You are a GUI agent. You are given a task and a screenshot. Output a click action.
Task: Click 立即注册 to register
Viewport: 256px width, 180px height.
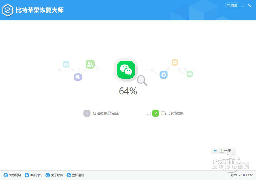(75, 175)
